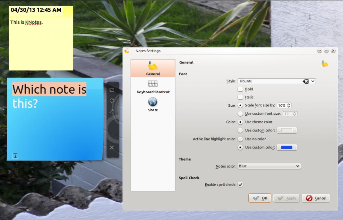Open the font Style dropdown arrow

[x=313, y=81]
